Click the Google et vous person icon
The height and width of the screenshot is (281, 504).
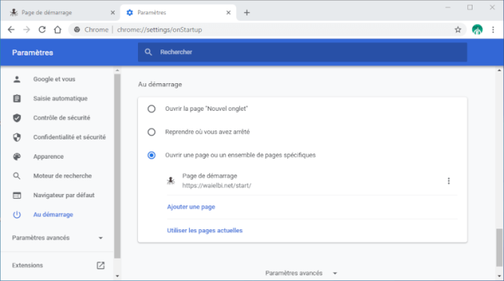coord(16,79)
